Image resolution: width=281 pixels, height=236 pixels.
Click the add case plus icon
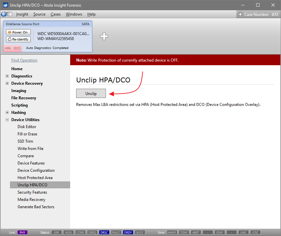tap(240, 14)
